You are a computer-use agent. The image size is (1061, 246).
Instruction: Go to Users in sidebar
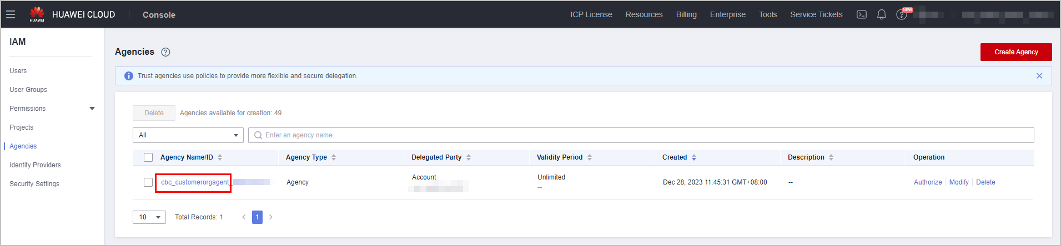click(x=18, y=71)
